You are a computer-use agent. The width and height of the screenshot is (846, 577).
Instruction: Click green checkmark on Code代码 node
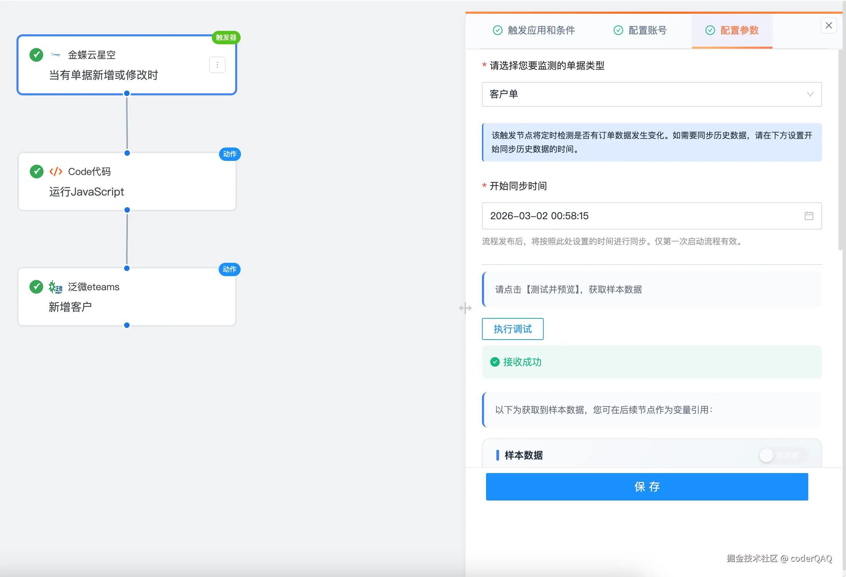(36, 172)
